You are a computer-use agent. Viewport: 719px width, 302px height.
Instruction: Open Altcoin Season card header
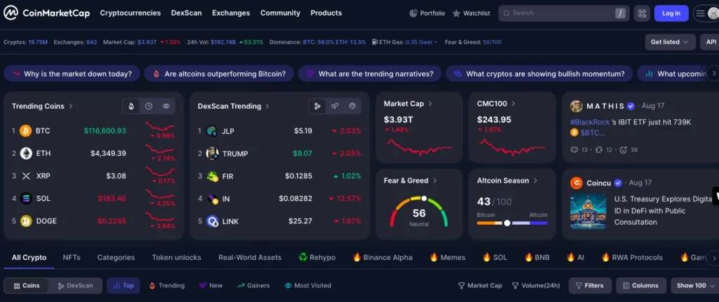507,180
